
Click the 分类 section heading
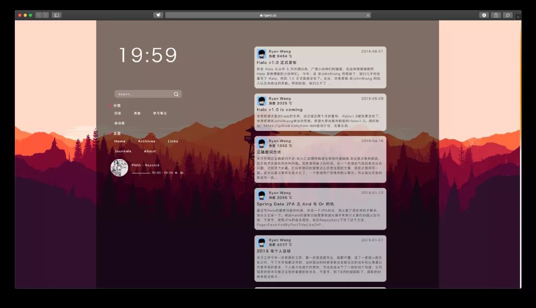point(117,106)
